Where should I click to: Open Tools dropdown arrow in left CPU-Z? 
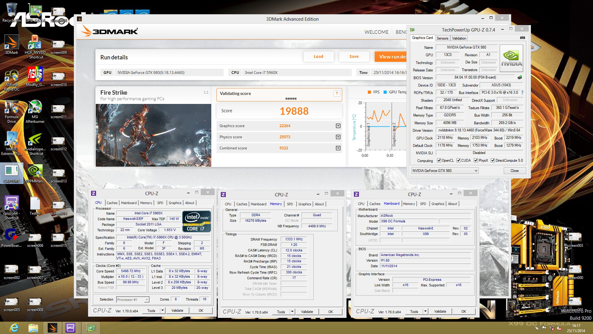[162, 310]
